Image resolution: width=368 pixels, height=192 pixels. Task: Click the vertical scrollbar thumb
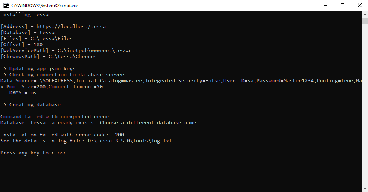tap(365, 21)
